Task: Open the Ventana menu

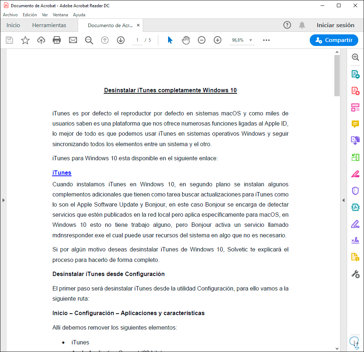Action: coord(60,14)
